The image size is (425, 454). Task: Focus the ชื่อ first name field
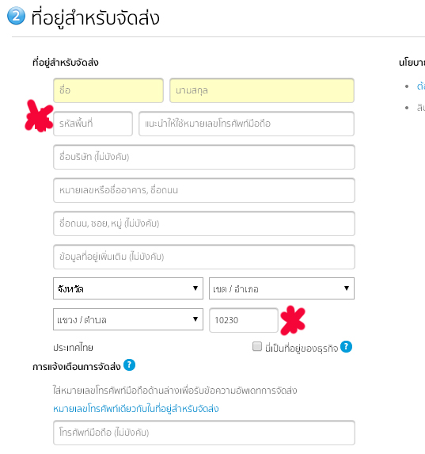coord(108,90)
